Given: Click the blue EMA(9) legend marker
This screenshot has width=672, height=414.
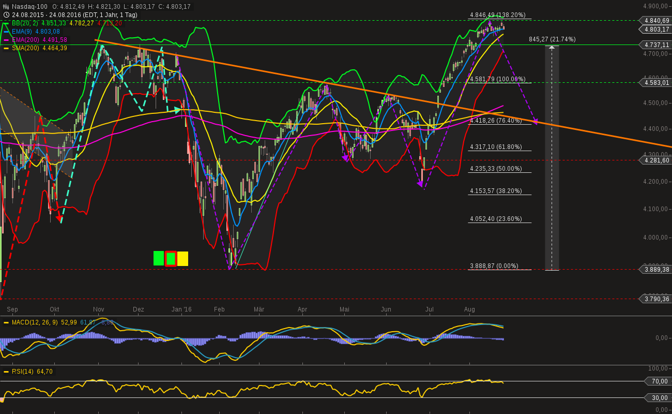Looking at the screenshot, I should tap(6, 32).
